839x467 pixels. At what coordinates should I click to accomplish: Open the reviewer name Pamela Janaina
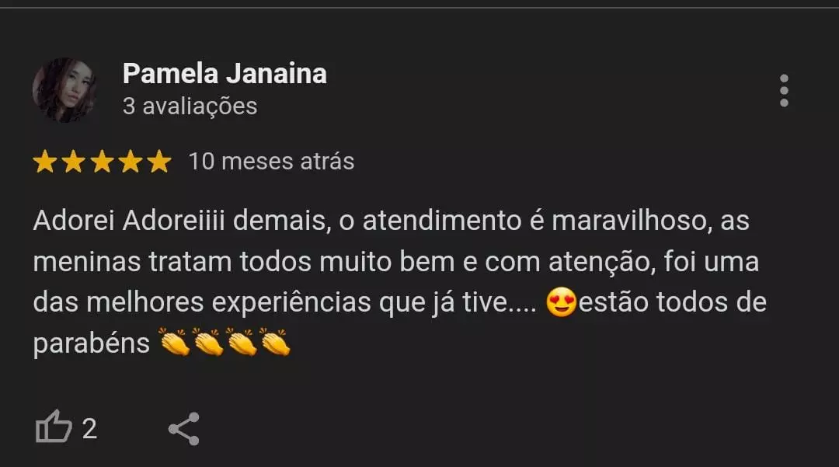(x=225, y=73)
